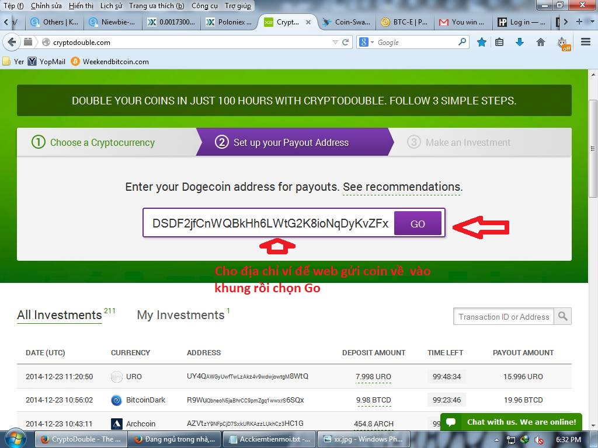Click the 7.998 URO deposit amount
Screen dimensions: 598x448
[373, 376]
